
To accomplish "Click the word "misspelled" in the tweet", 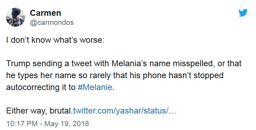I will pos(194,64).
